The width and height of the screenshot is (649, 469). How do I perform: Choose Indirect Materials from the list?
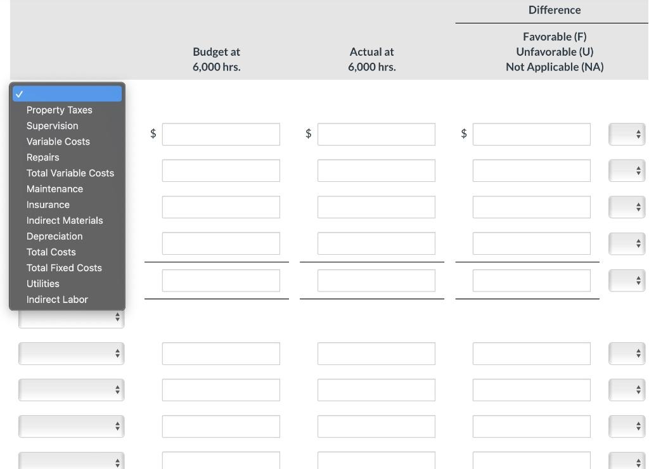click(67, 220)
